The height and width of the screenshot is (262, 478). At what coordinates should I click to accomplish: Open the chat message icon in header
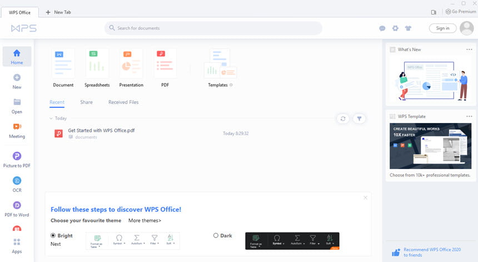pos(382,28)
